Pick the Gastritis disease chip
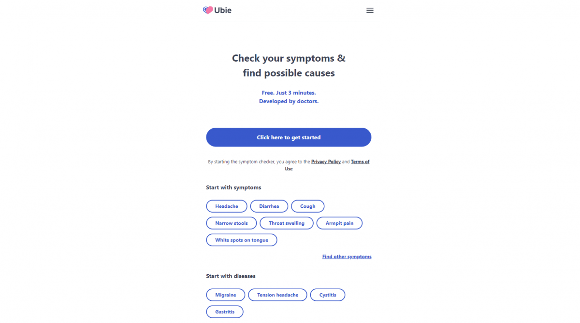The image size is (580, 323). coord(225,312)
